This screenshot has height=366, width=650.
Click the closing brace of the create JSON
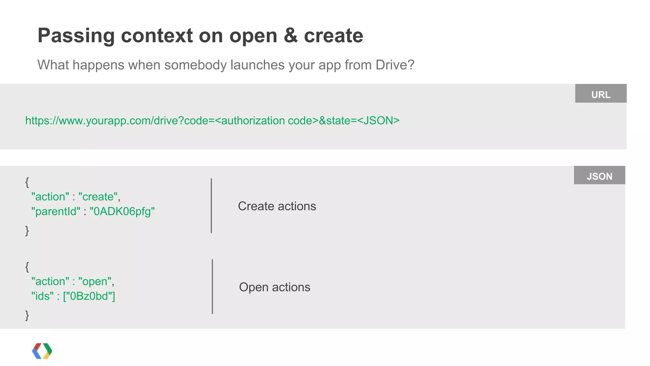pos(27,230)
